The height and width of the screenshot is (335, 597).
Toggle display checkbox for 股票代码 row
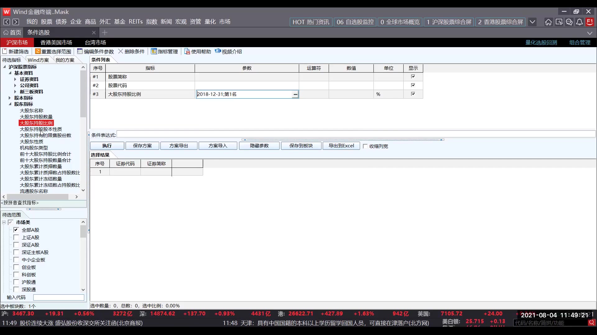(413, 85)
